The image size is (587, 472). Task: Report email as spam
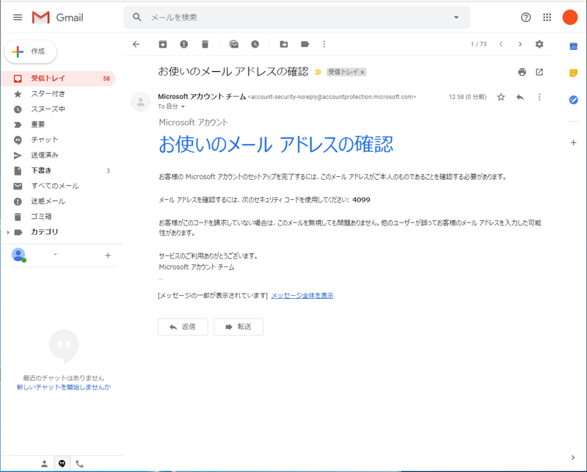coord(184,44)
